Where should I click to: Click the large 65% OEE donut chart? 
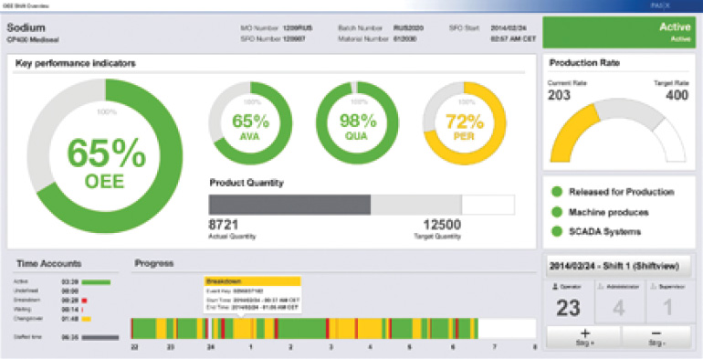[x=106, y=155]
